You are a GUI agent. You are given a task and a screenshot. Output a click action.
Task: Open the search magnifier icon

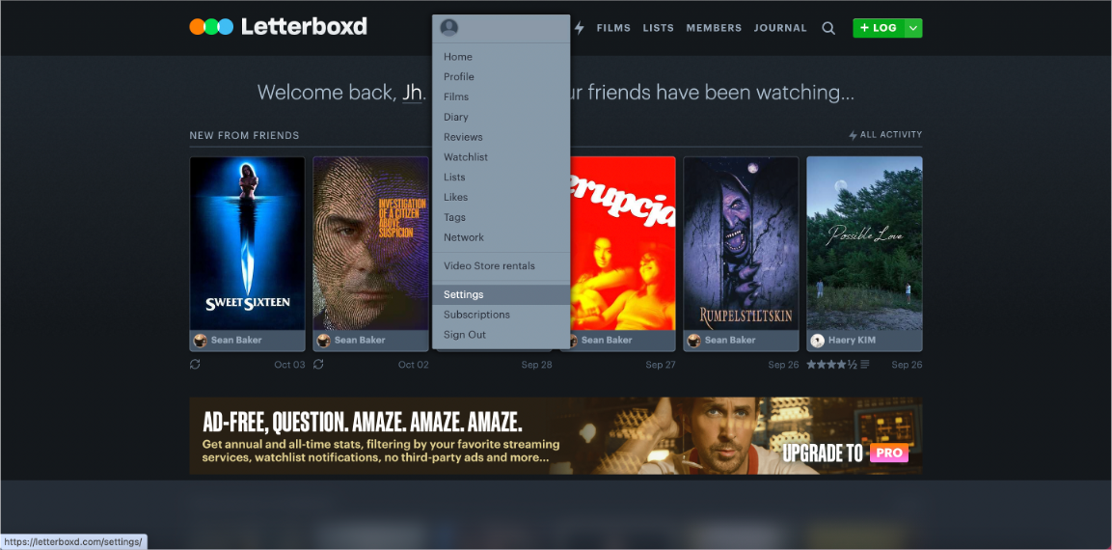[x=828, y=28]
